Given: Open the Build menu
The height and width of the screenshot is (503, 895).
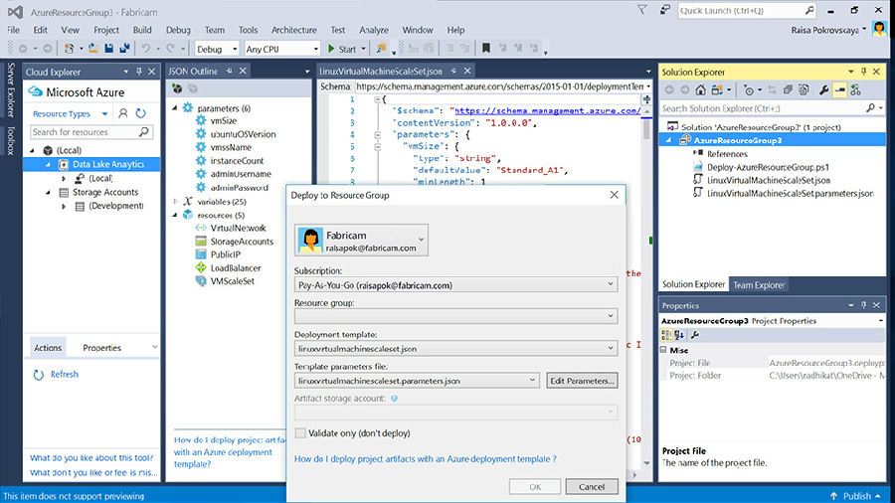Looking at the screenshot, I should [x=142, y=30].
